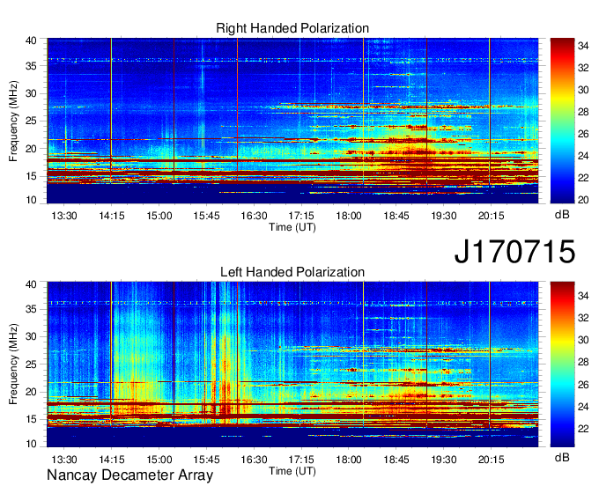Click 15 MHz tick on Left Handed frequency axis

31,420
